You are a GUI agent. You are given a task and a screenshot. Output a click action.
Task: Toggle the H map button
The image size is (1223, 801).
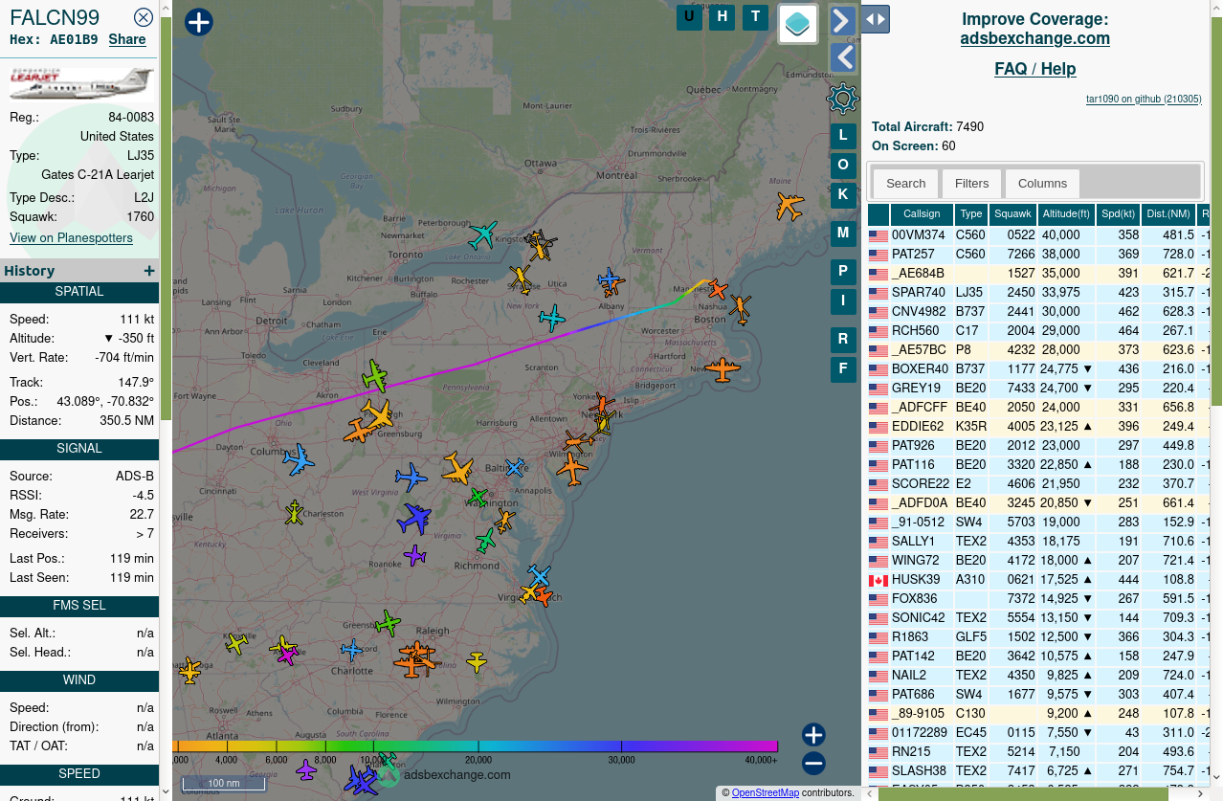723,16
